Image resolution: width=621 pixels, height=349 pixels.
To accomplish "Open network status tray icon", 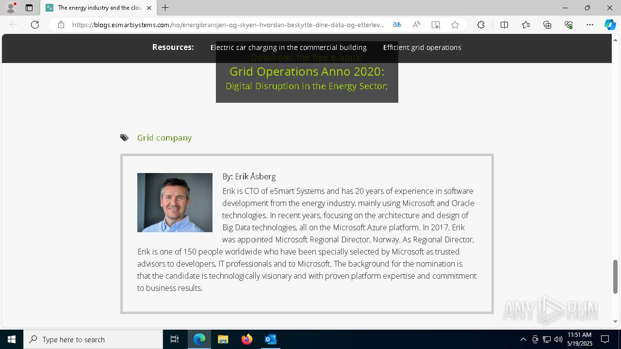I will point(547,339).
